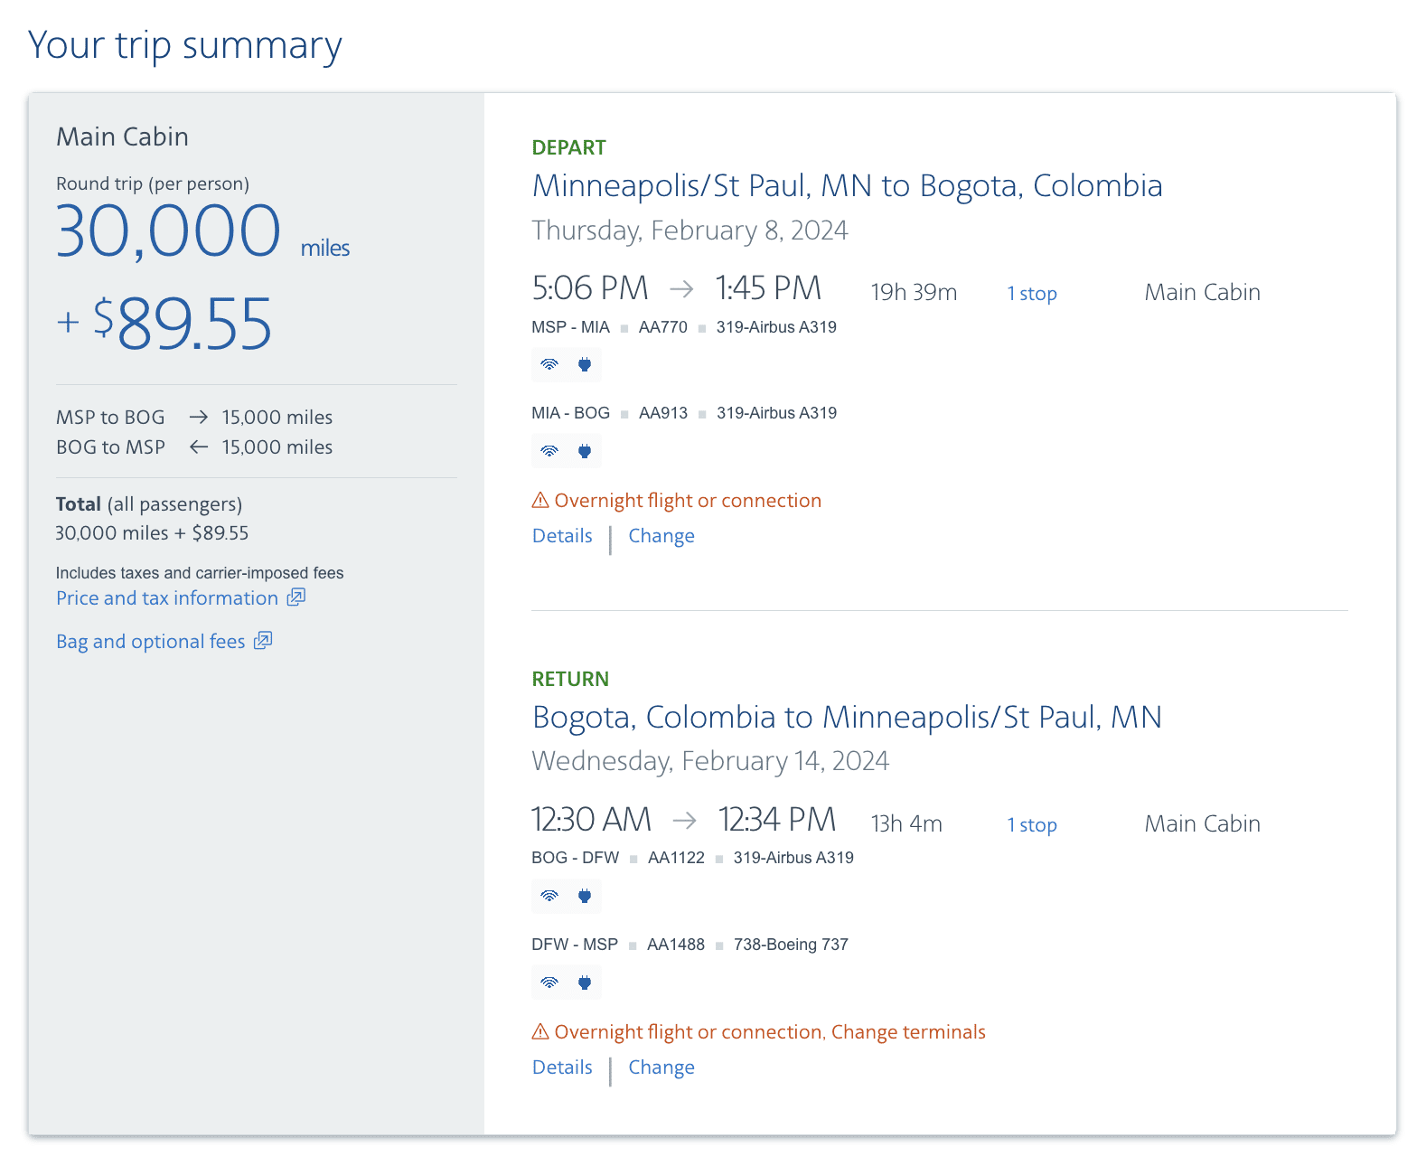View Details for the departing flight
Screen dimensions: 1426x1166
(562, 536)
